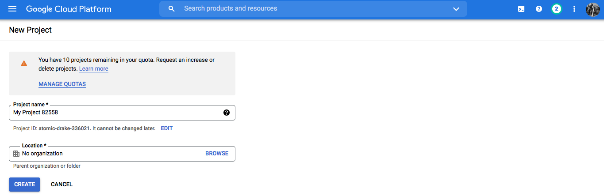Click the blue CREATE button
Screen dimensions: 604x196
(24, 185)
